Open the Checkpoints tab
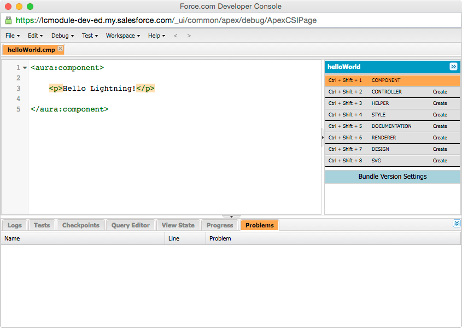 coord(81,225)
